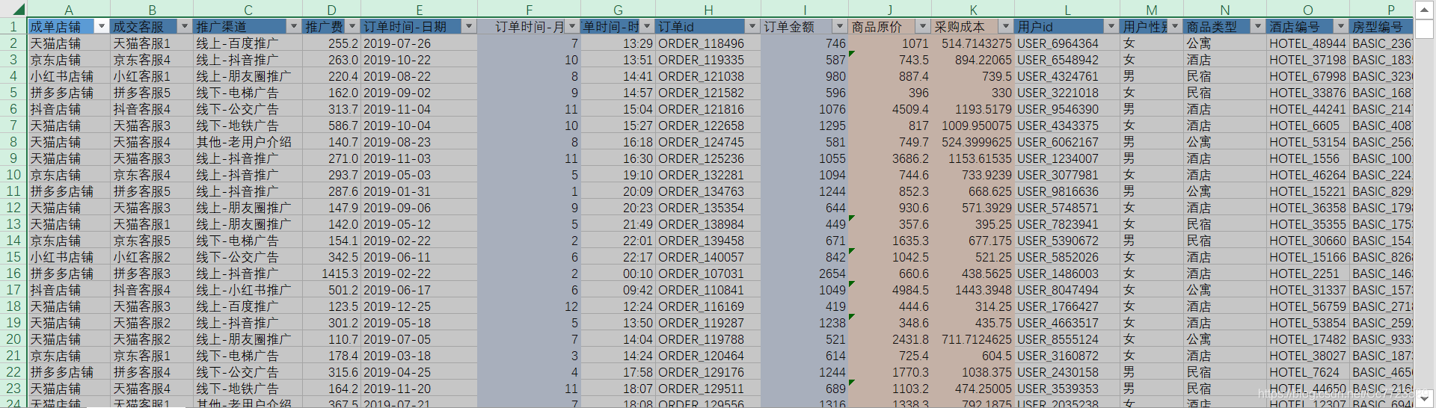The width and height of the screenshot is (1436, 408).
Task: Select column F header
Action: pyautogui.click(x=529, y=10)
